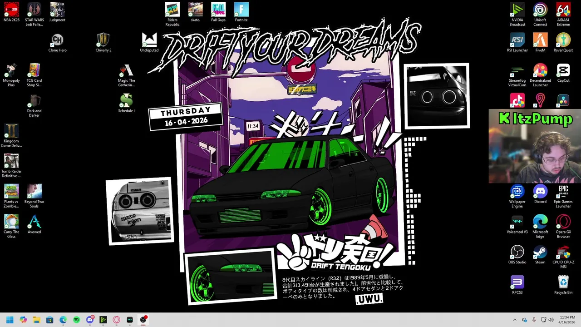
Task: Expand the hidden system tray icons
Action: point(514,320)
